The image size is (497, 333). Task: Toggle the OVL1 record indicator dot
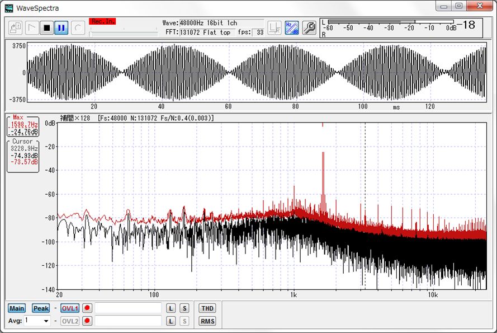click(x=87, y=308)
